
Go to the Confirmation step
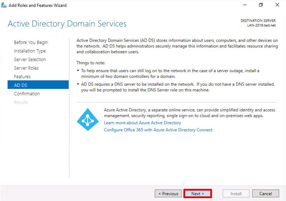pyautogui.click(x=27, y=94)
